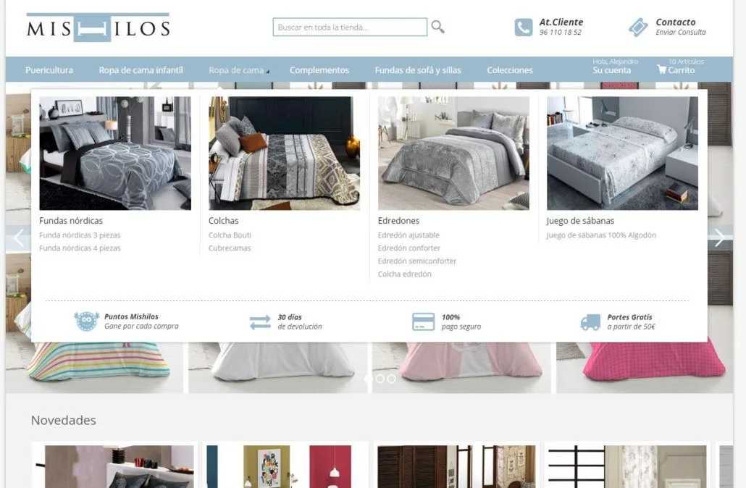Click the Colchas category bed thumbnail
Screen dimensions: 746x488
[x=284, y=153]
